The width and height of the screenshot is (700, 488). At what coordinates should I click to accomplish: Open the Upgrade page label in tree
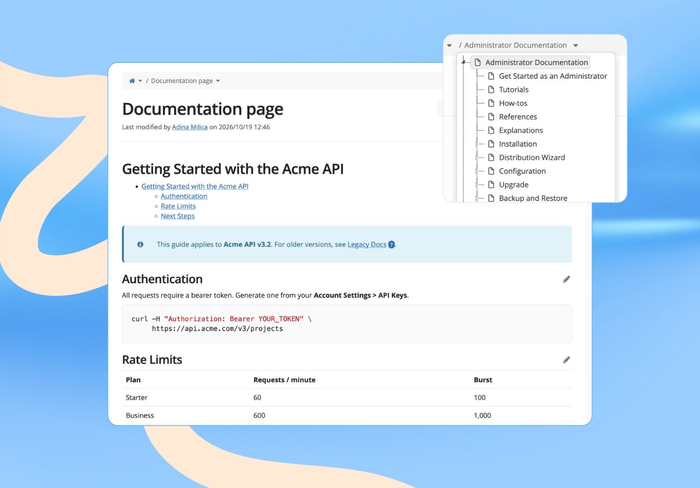point(514,185)
